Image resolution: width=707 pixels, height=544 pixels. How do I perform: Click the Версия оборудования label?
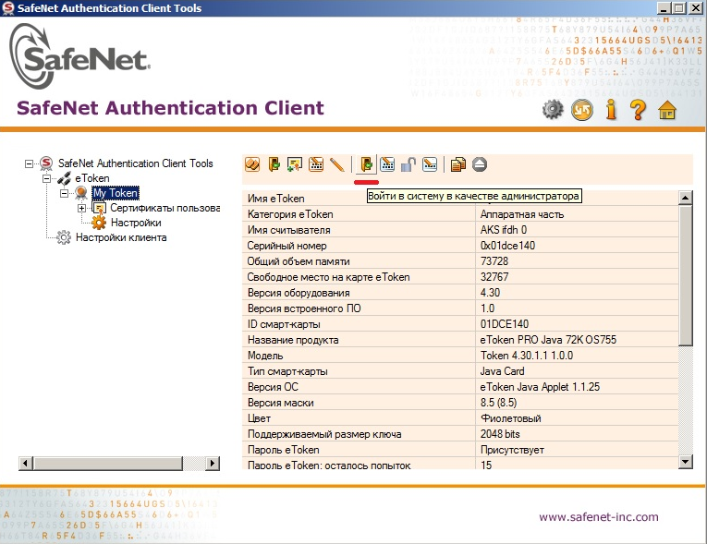(298, 293)
